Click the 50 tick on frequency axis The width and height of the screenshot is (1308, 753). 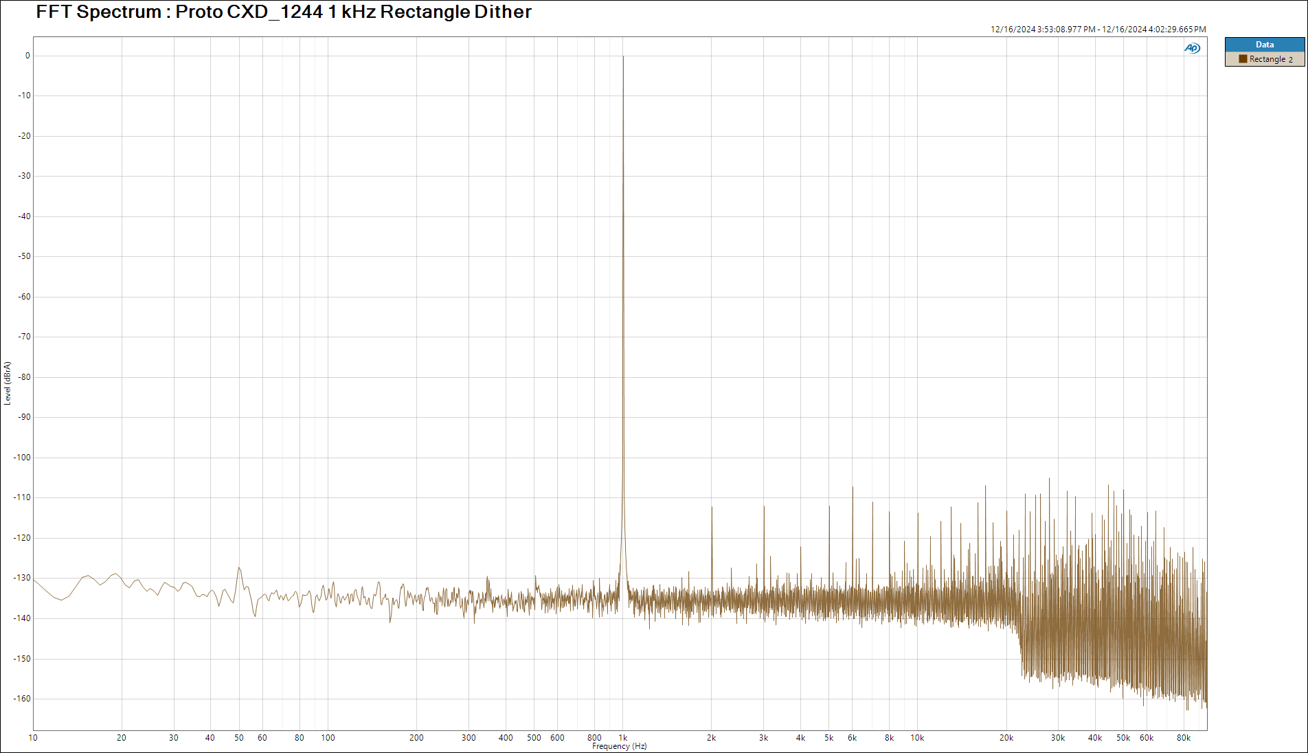pyautogui.click(x=239, y=738)
